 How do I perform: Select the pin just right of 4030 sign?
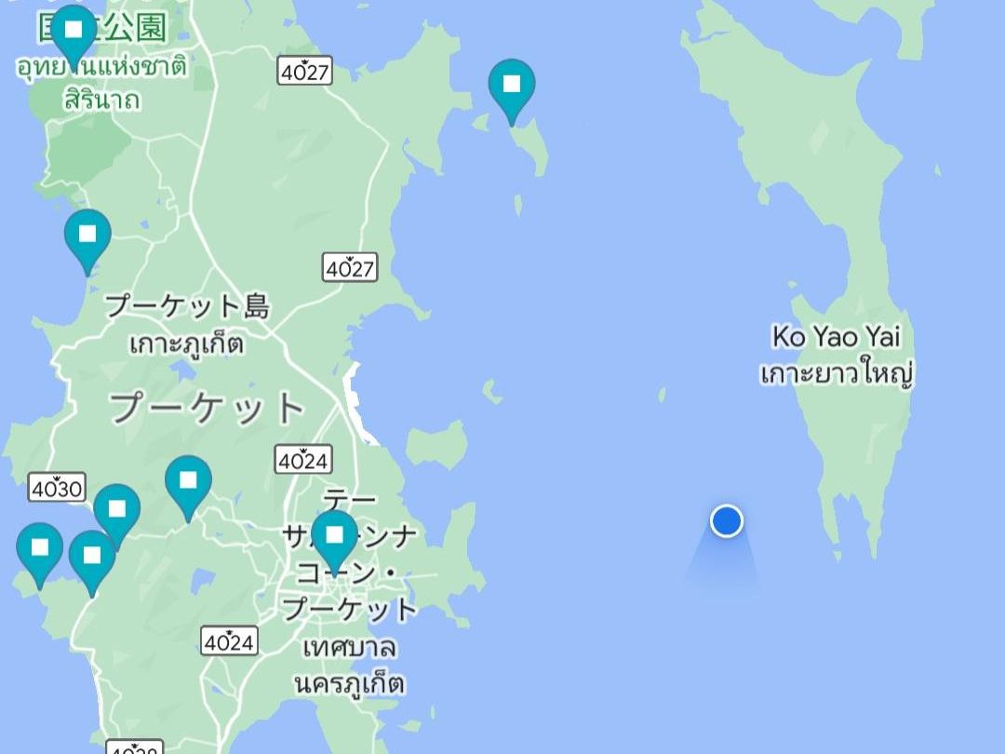pos(116,514)
